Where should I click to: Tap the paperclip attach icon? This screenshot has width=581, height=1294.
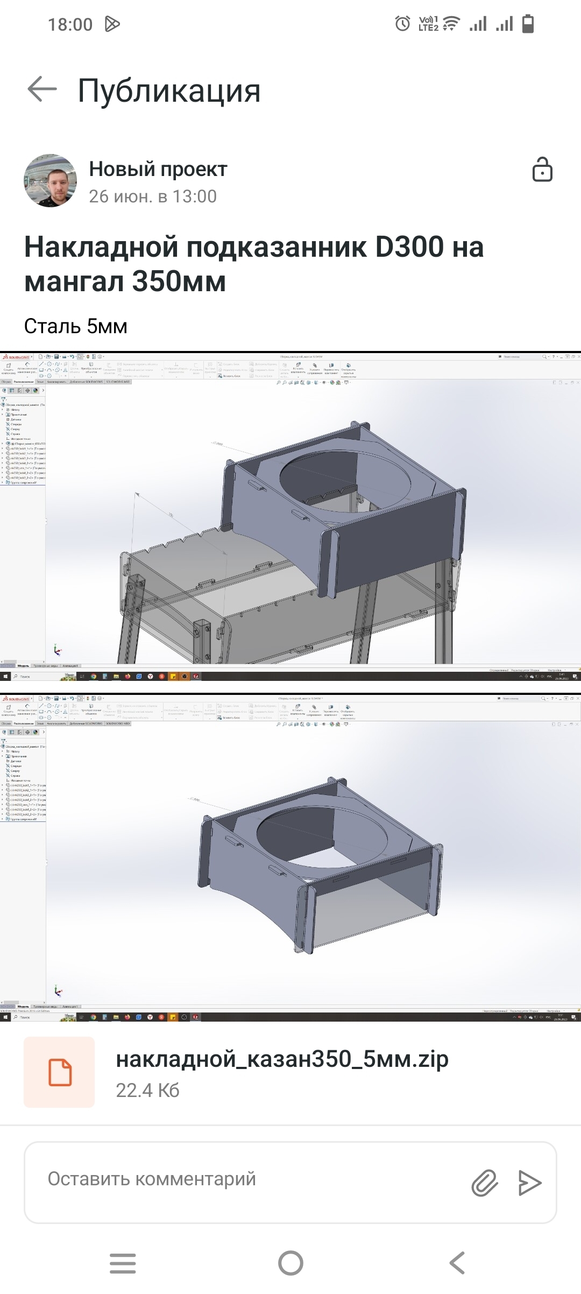coord(484,1183)
